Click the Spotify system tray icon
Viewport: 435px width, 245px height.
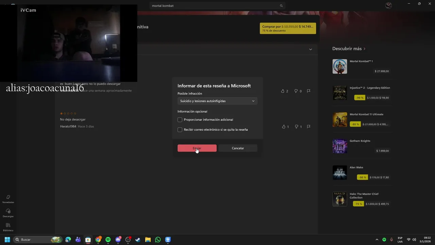pyautogui.click(x=384, y=240)
